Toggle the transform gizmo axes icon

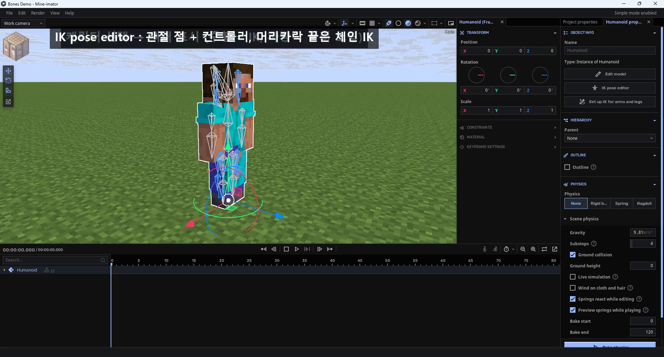pyautogui.click(x=344, y=23)
